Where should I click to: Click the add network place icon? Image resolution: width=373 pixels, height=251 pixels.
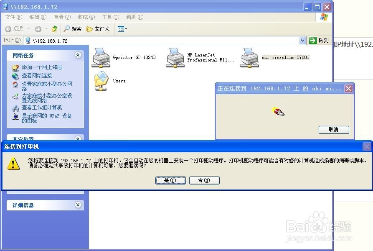[x=15, y=68]
